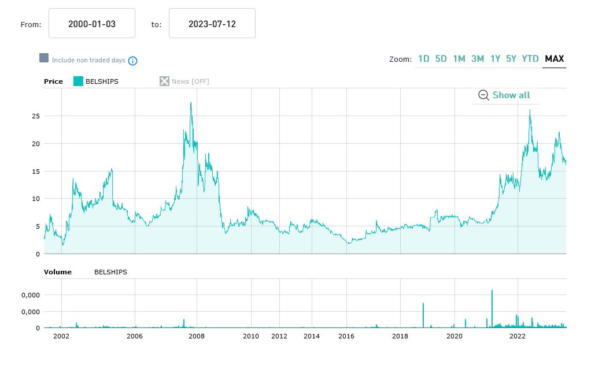Choose the MAX zoom option
This screenshot has height=365, width=606.
(x=555, y=59)
